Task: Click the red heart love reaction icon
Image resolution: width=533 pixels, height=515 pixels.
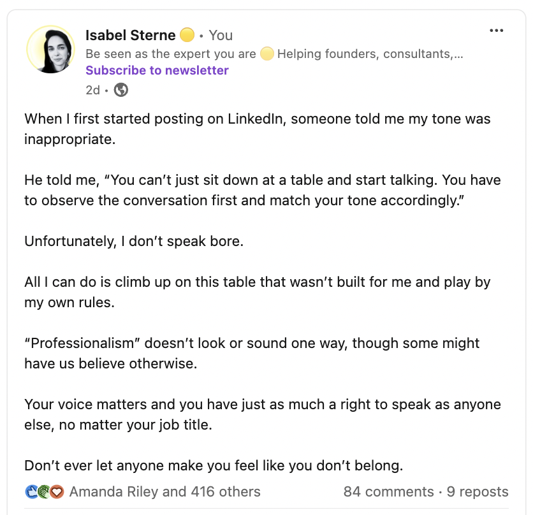Action: tap(57, 492)
